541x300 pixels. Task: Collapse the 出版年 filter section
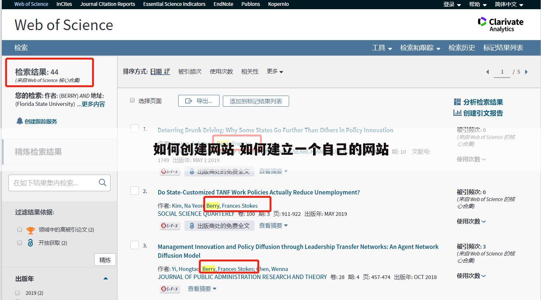(x=106, y=278)
